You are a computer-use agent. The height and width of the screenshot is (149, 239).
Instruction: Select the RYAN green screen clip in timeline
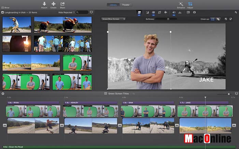coord(33,111)
